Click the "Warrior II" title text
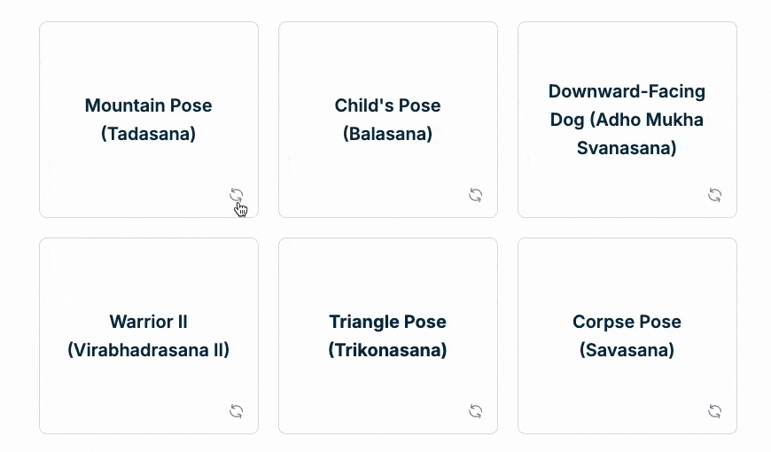 coord(148,322)
